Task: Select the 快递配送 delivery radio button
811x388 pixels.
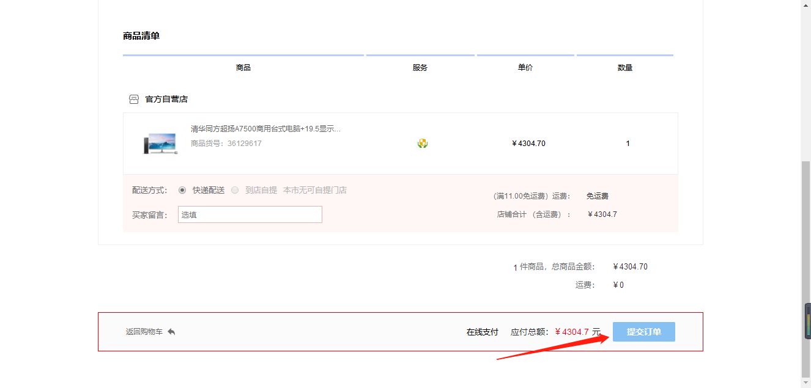Action: click(x=182, y=190)
